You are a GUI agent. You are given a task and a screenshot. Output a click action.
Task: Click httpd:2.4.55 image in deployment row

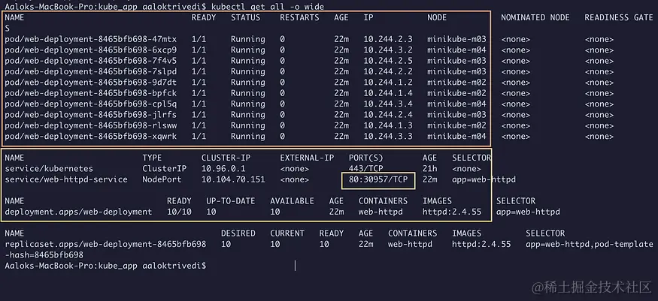click(x=452, y=212)
